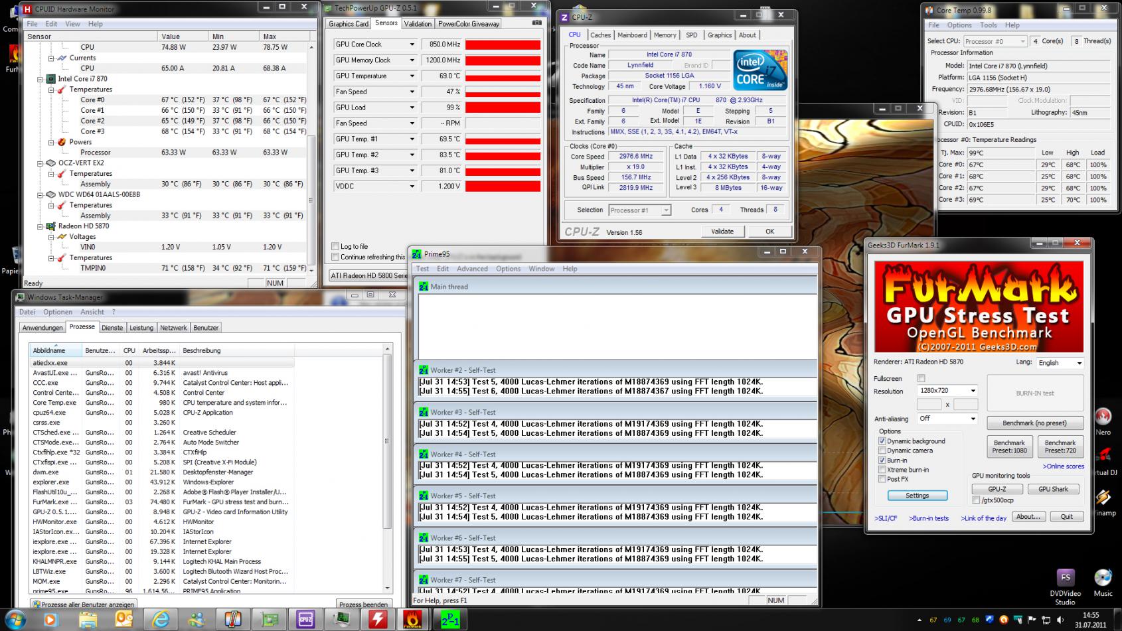1122x631 pixels.
Task: Check the /gtx500ocp checkbox
Action: [x=976, y=500]
